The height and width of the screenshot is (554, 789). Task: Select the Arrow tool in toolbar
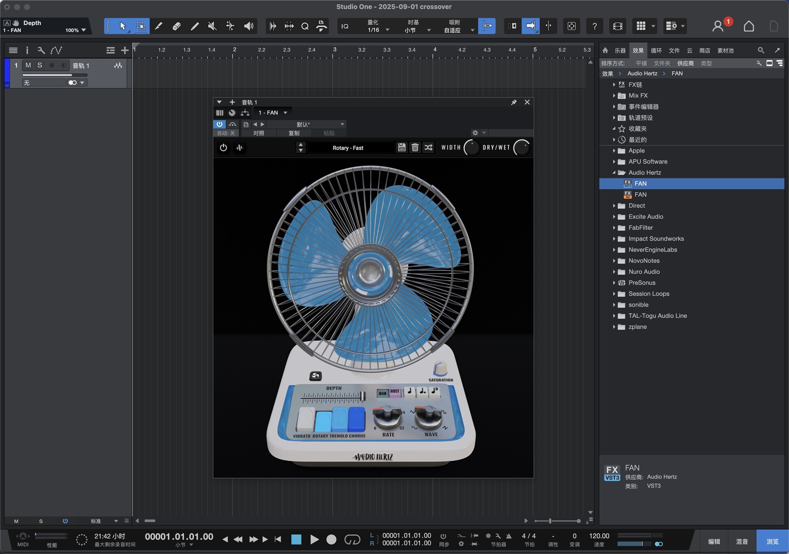(x=122, y=26)
